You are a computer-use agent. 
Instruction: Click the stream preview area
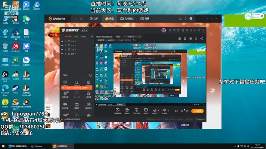pos(150,75)
